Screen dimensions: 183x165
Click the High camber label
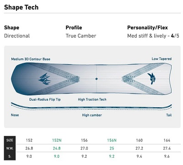click(x=92, y=115)
